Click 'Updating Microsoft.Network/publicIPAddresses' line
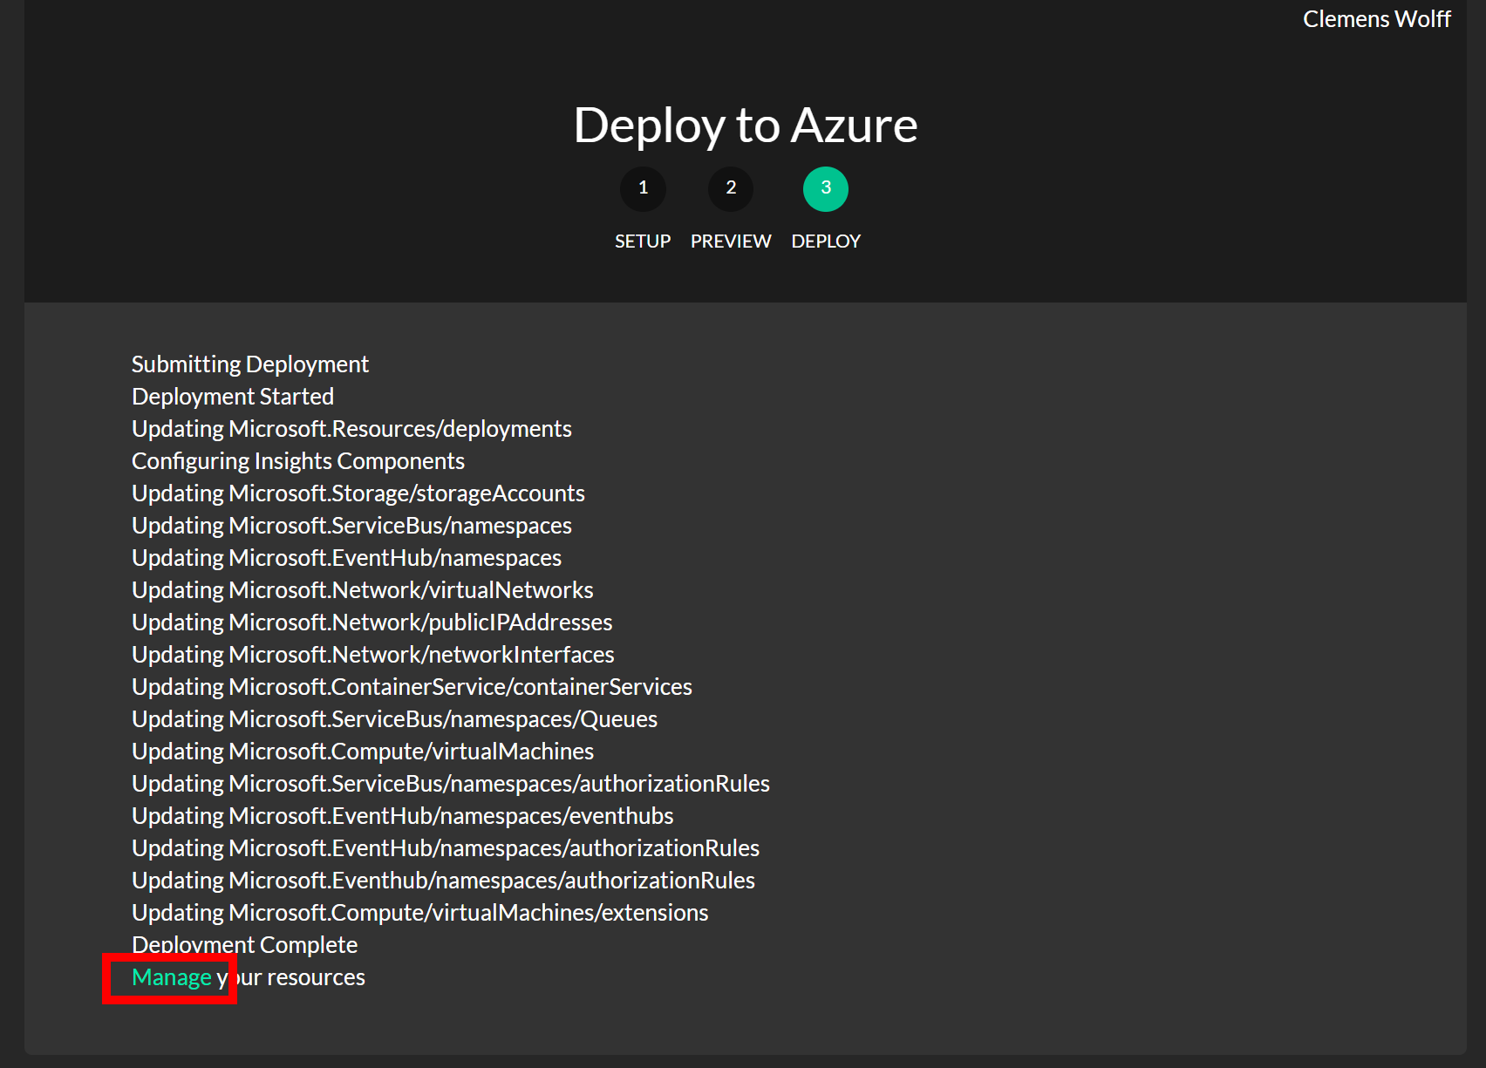The height and width of the screenshot is (1068, 1486). [x=372, y=622]
